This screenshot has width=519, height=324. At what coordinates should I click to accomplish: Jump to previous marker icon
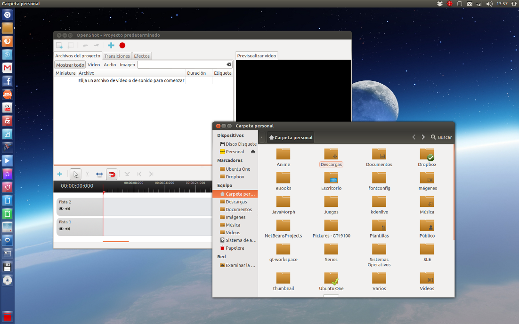point(139,174)
